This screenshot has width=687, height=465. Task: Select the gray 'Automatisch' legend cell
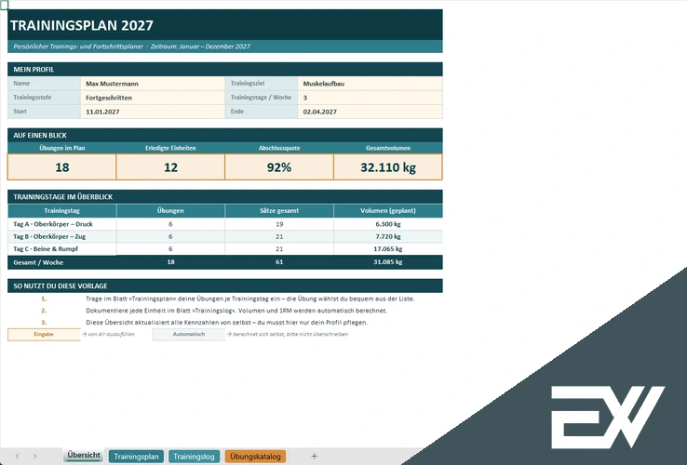point(188,335)
